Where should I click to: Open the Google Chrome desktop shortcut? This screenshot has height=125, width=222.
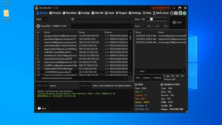tap(6, 3)
